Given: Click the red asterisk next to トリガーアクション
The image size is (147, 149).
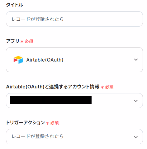Looking at the screenshot, I should coord(48,123).
